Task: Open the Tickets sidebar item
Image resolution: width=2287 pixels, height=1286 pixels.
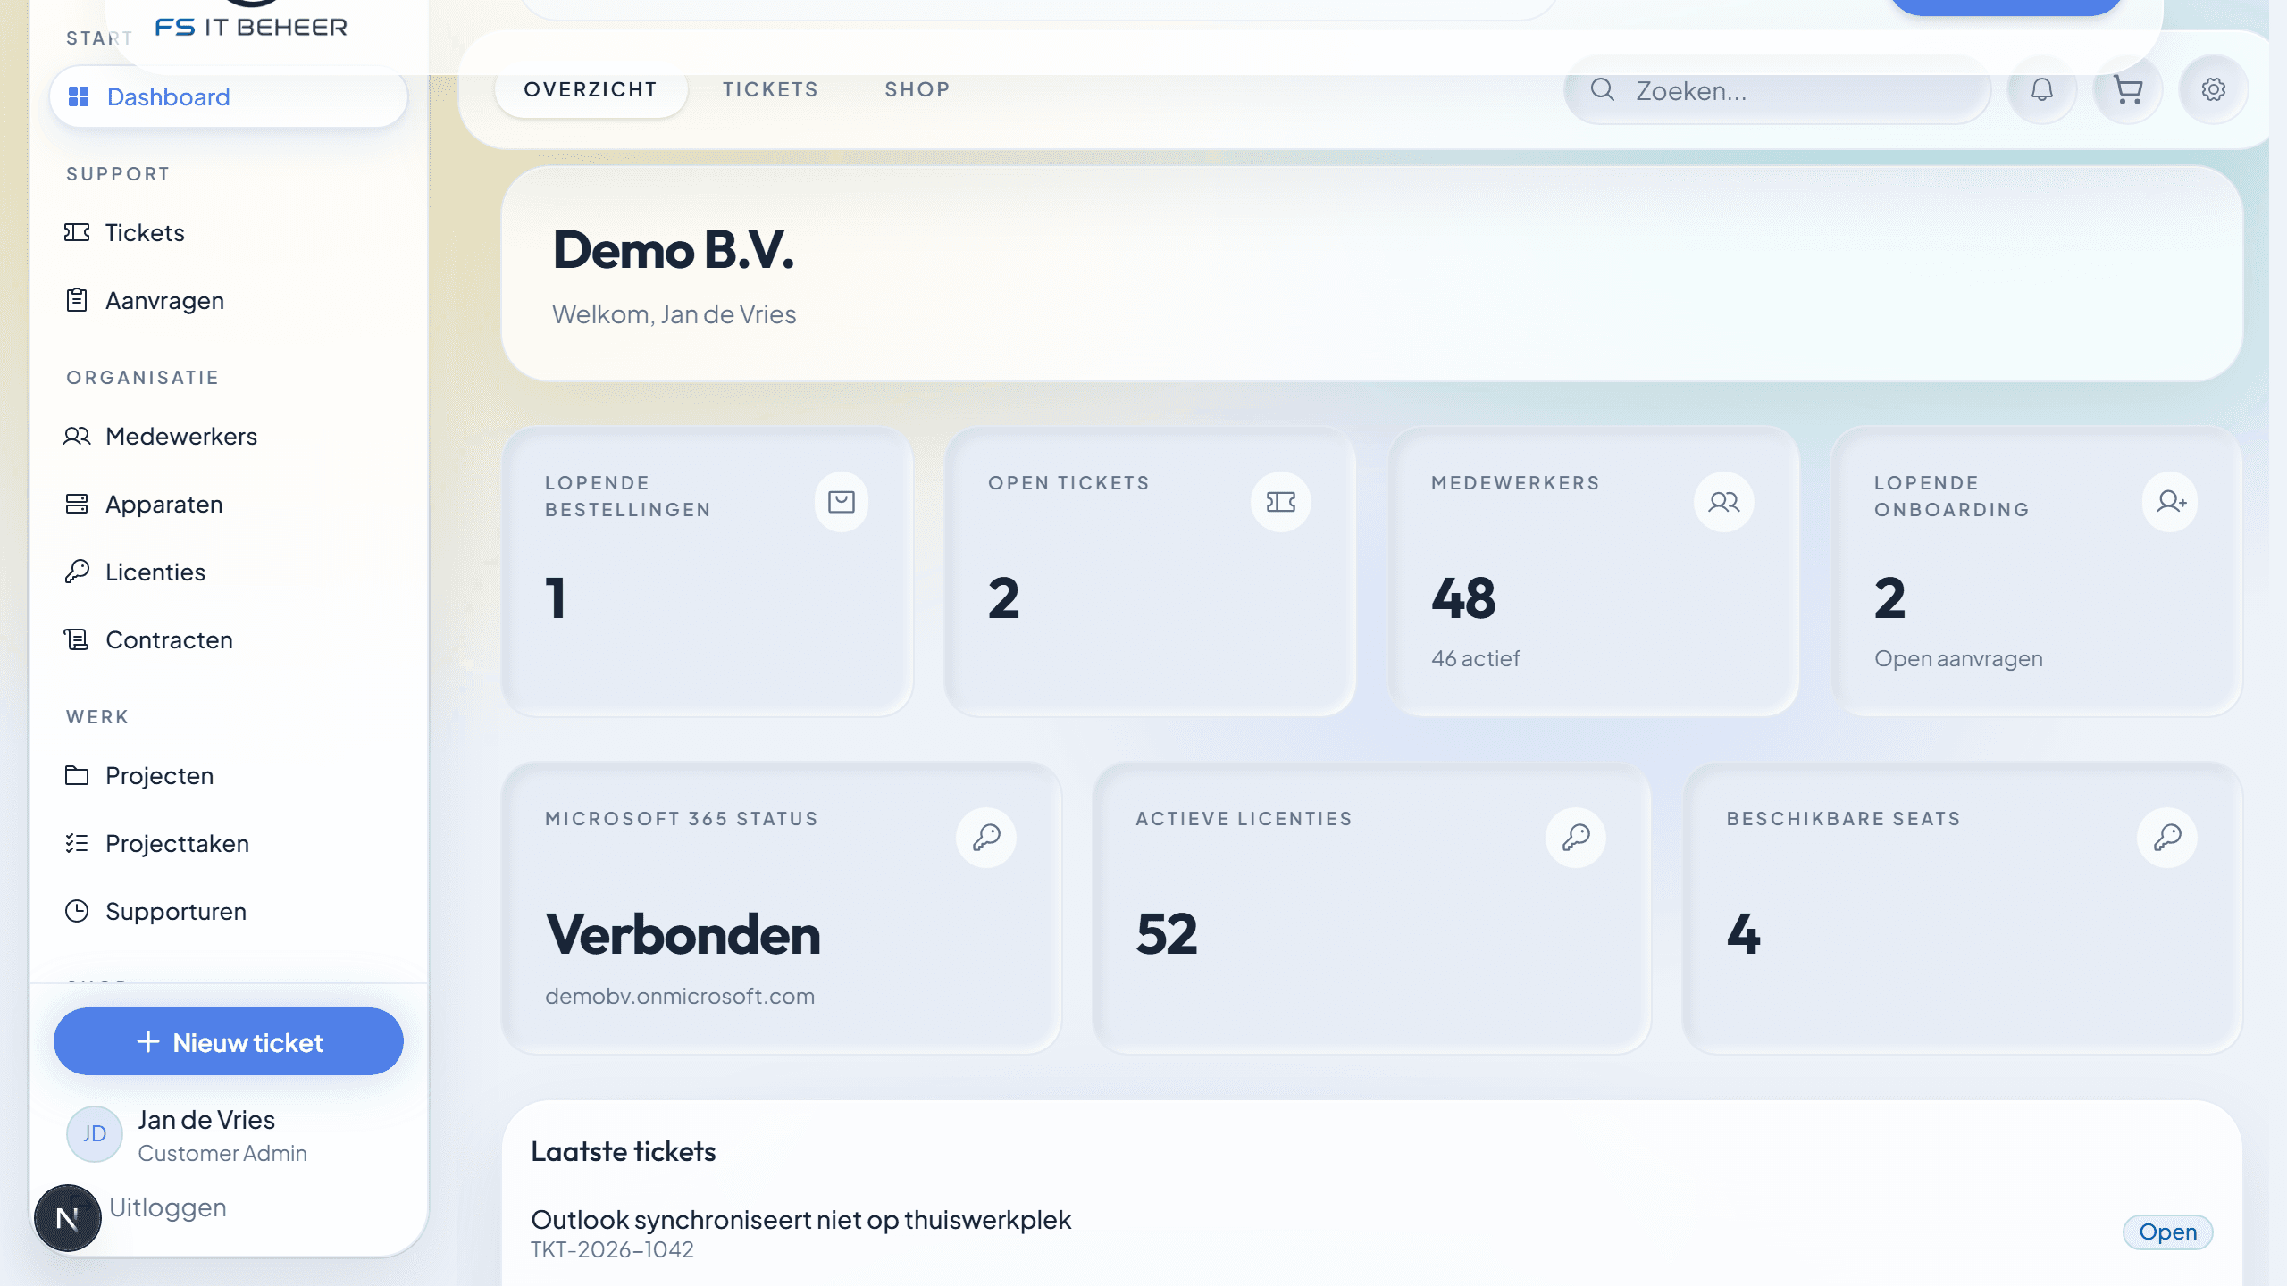Action: pos(229,232)
